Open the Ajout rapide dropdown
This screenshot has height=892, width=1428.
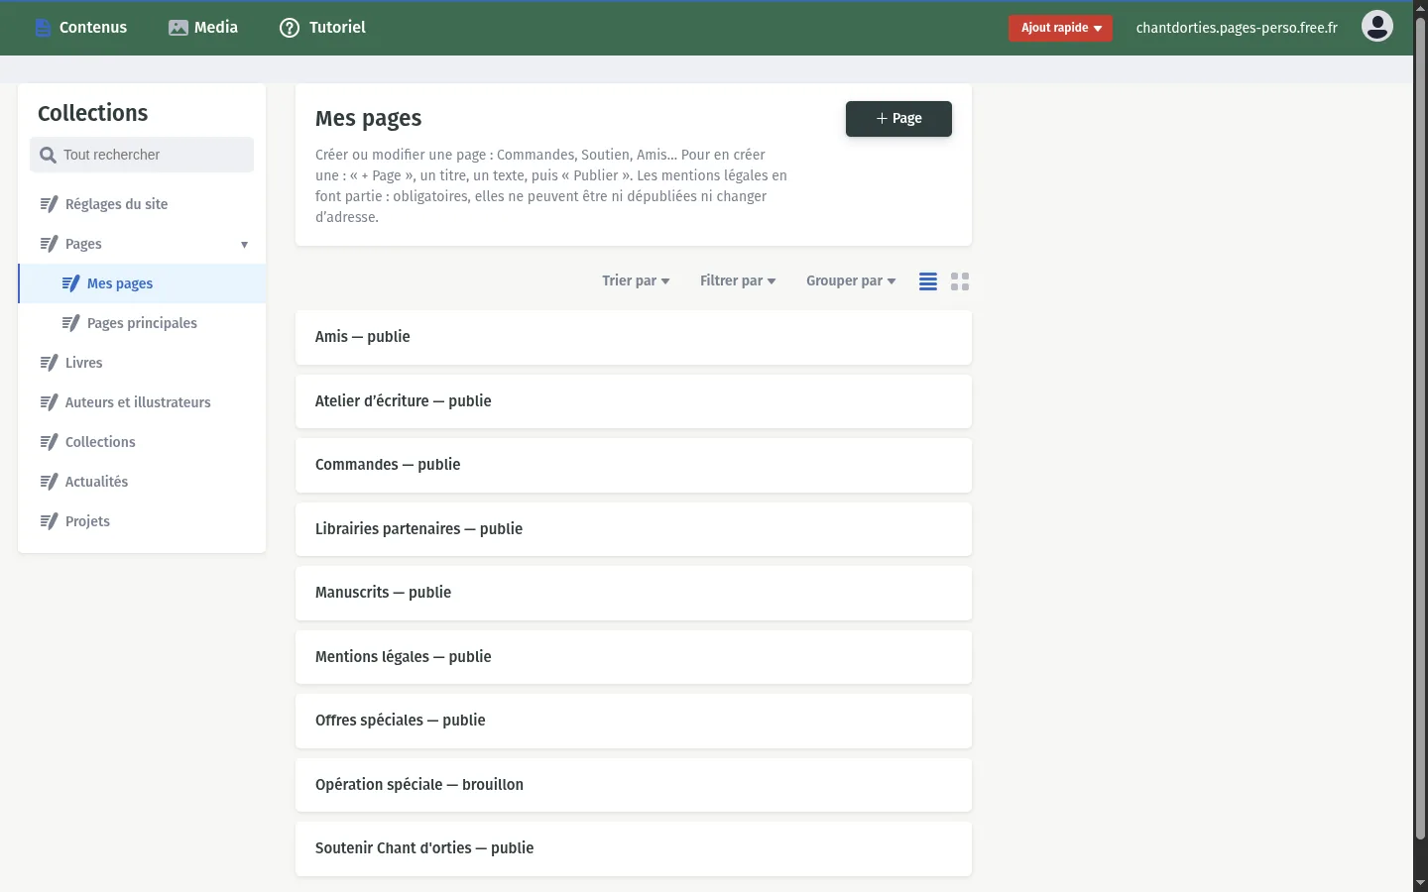click(x=1060, y=28)
